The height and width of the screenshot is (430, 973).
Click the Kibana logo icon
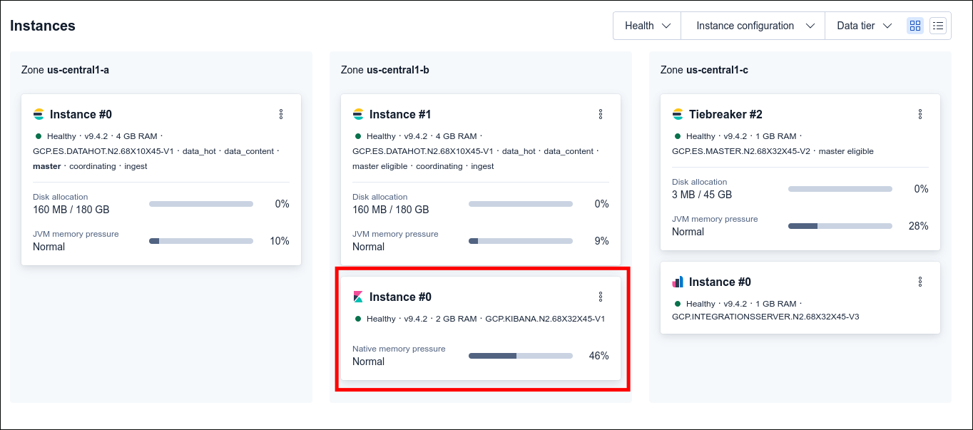tap(358, 297)
